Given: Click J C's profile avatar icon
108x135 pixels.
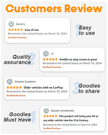Looking at the screenshot, I should click(x=46, y=54).
